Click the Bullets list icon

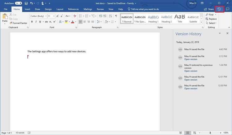pos(80,16)
